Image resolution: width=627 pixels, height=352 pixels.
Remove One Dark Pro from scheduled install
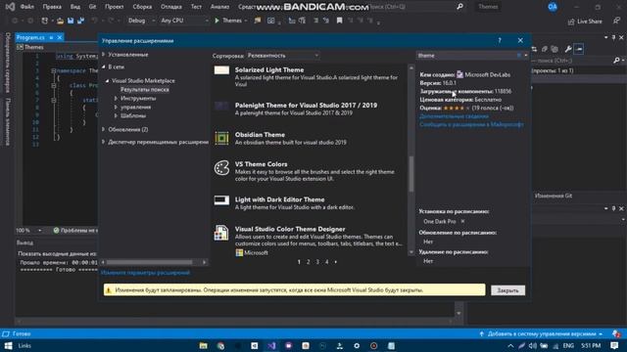462,221
